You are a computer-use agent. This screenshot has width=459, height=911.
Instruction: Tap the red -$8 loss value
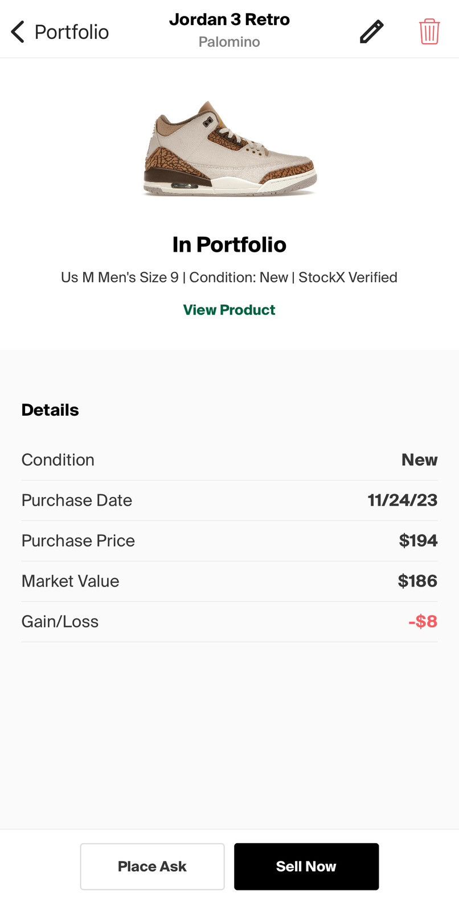[x=423, y=622]
